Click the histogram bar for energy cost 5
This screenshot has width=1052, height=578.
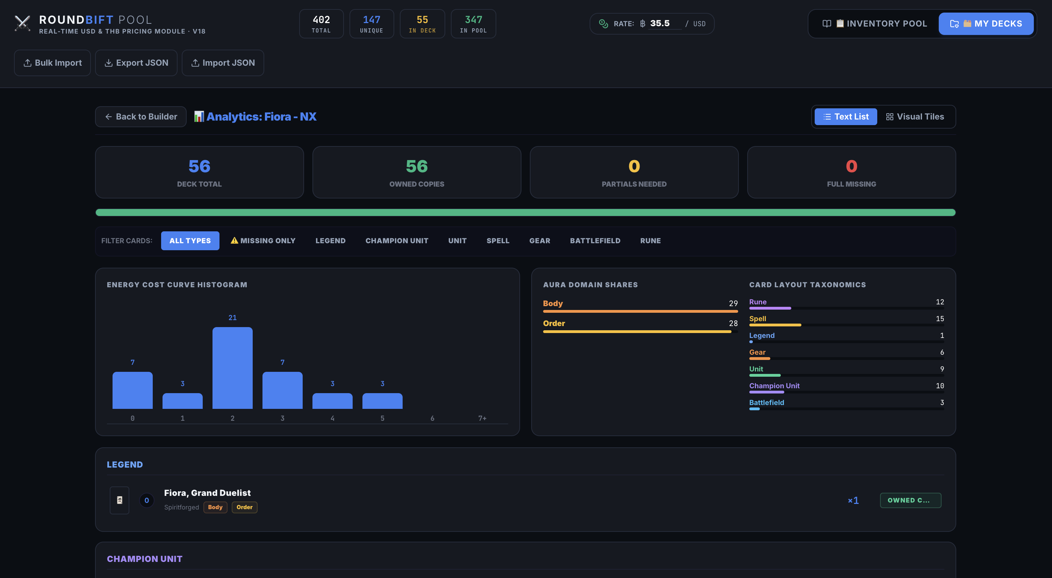382,401
